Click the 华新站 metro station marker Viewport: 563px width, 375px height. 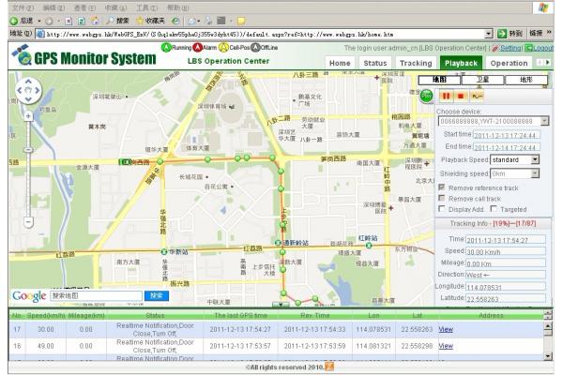pos(163,251)
